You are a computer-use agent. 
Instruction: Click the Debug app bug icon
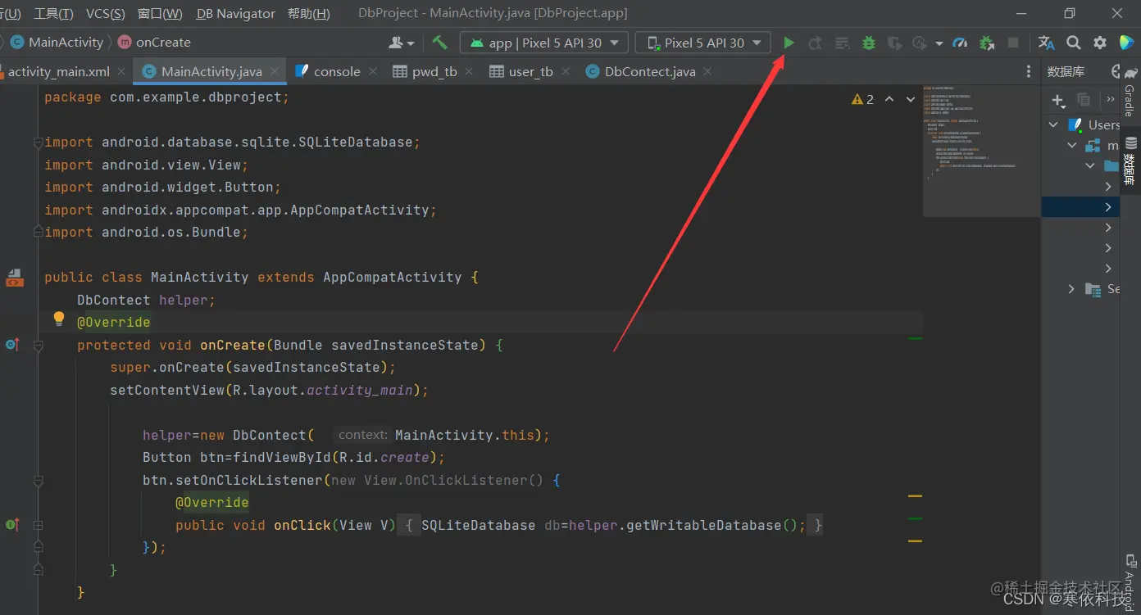868,43
